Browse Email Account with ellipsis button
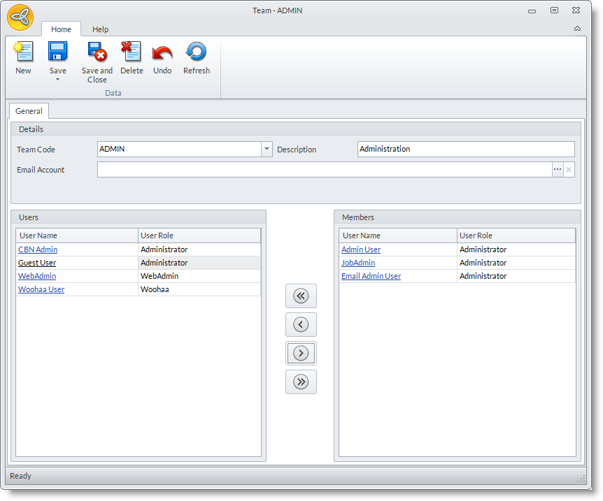 tap(558, 170)
